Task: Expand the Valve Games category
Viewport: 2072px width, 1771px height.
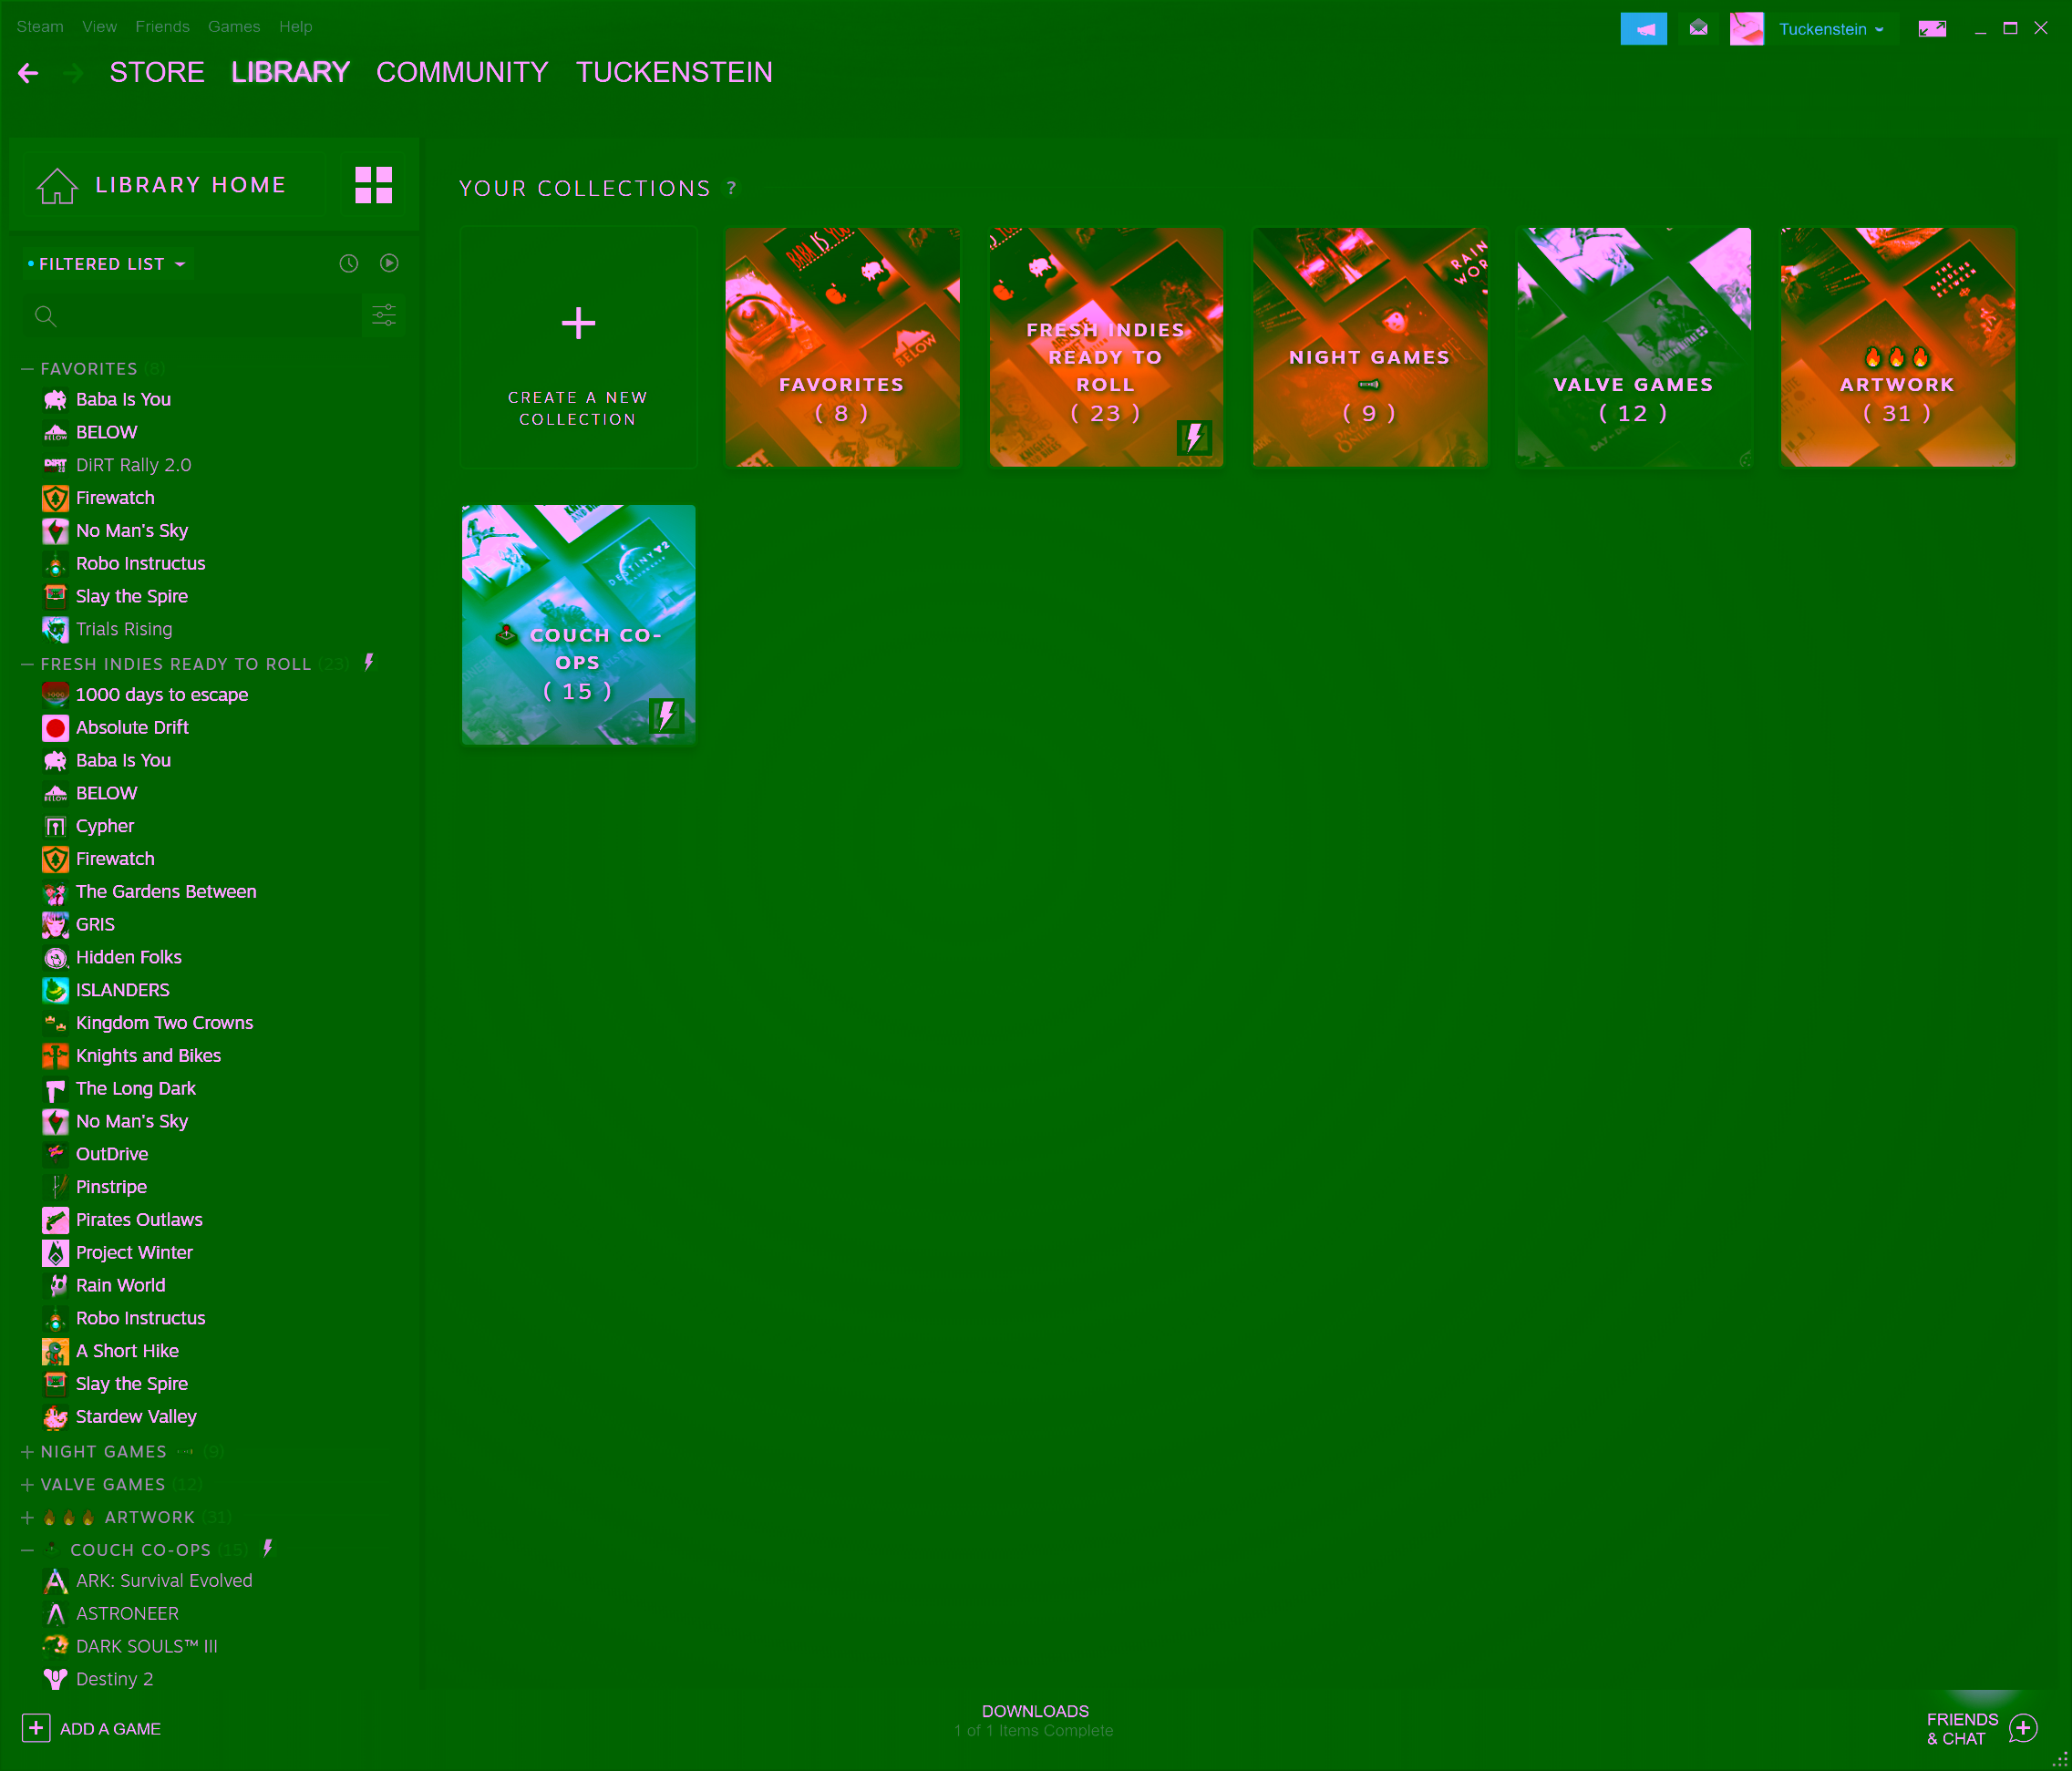Action: [x=27, y=1485]
